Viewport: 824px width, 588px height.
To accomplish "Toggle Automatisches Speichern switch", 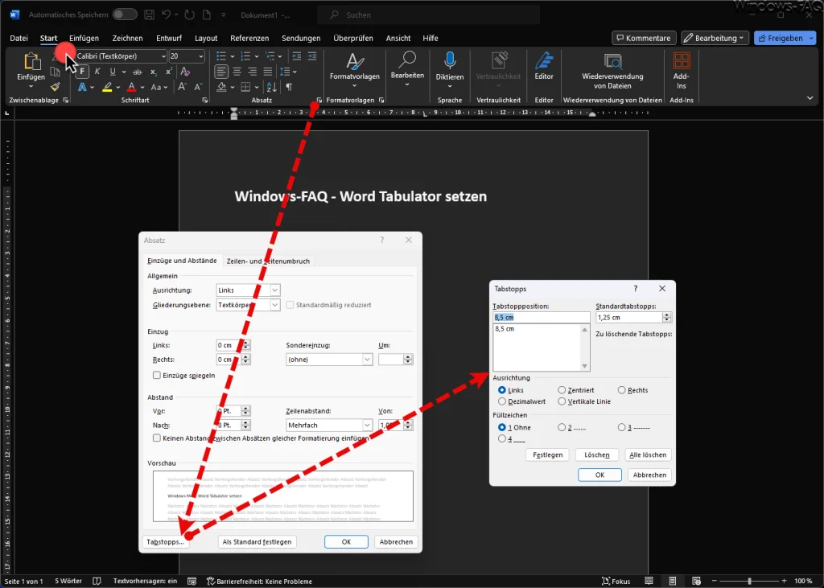I will coord(125,14).
